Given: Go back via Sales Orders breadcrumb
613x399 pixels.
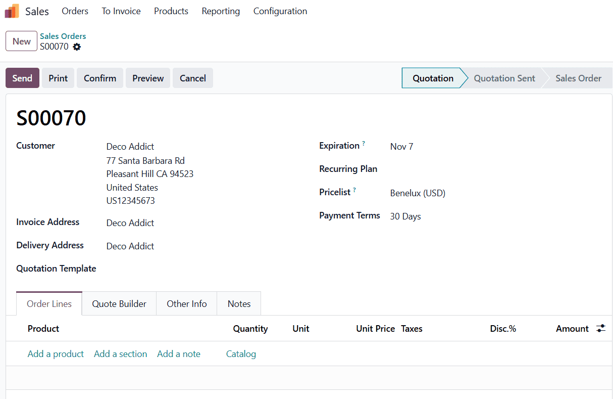Looking at the screenshot, I should coord(63,36).
